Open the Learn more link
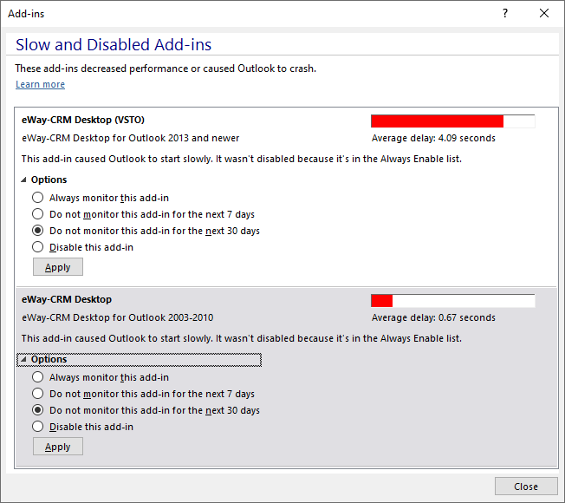The height and width of the screenshot is (503, 565). 40,84
